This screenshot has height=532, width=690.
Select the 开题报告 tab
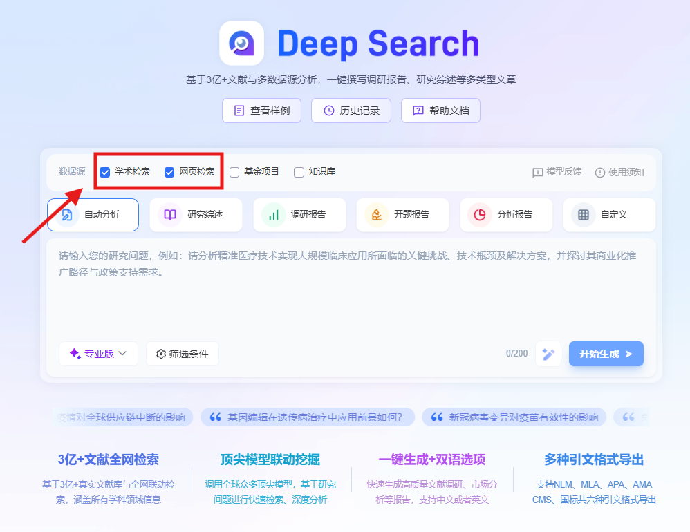[402, 215]
